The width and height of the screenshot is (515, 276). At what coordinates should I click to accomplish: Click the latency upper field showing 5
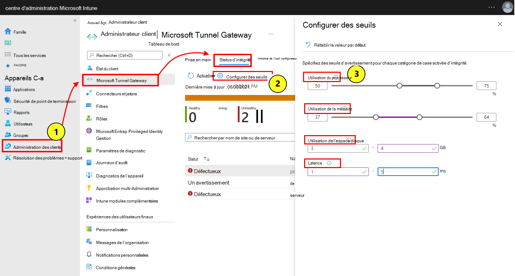(x=408, y=172)
